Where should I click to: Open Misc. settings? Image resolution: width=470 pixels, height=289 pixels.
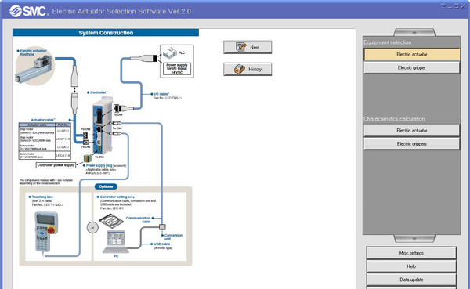pos(411,253)
